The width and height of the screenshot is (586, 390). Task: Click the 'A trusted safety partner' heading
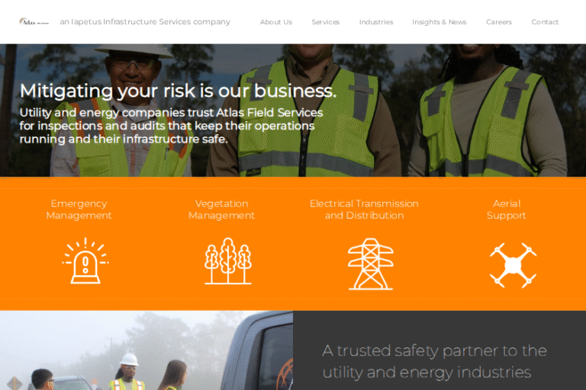tap(434, 361)
